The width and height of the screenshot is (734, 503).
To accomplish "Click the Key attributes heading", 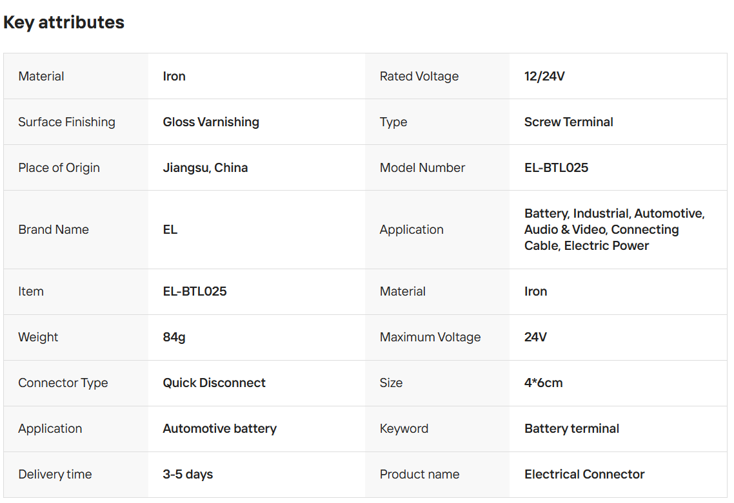I will (x=64, y=23).
